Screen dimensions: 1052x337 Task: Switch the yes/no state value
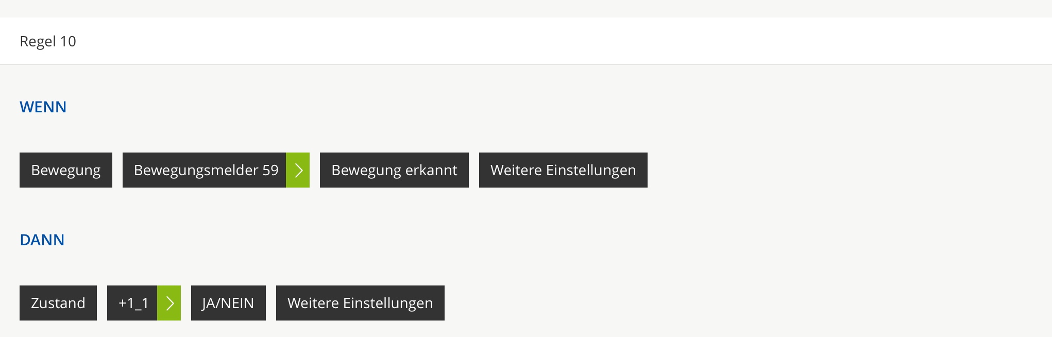tap(228, 303)
